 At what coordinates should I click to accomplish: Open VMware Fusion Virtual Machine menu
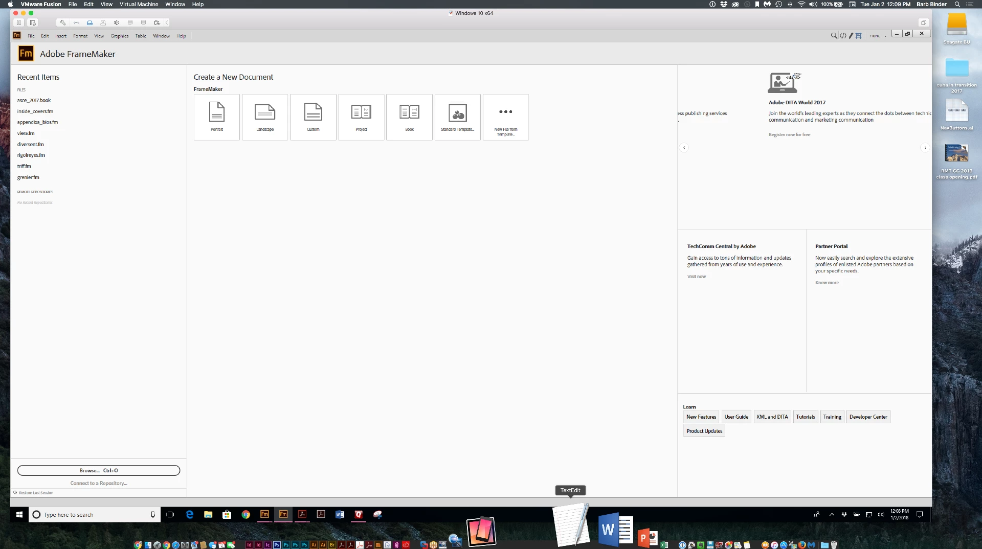[139, 4]
